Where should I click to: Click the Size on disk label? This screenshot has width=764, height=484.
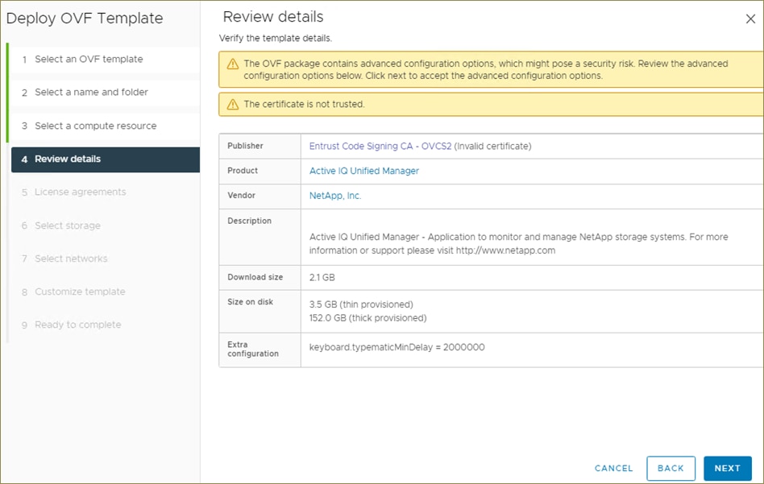pos(250,302)
